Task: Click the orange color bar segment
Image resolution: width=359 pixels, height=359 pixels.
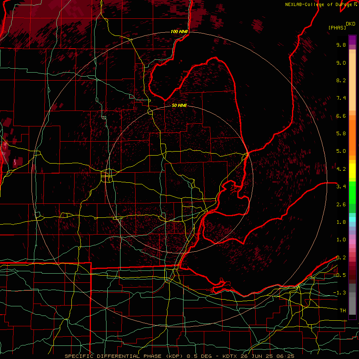Action: [352, 138]
